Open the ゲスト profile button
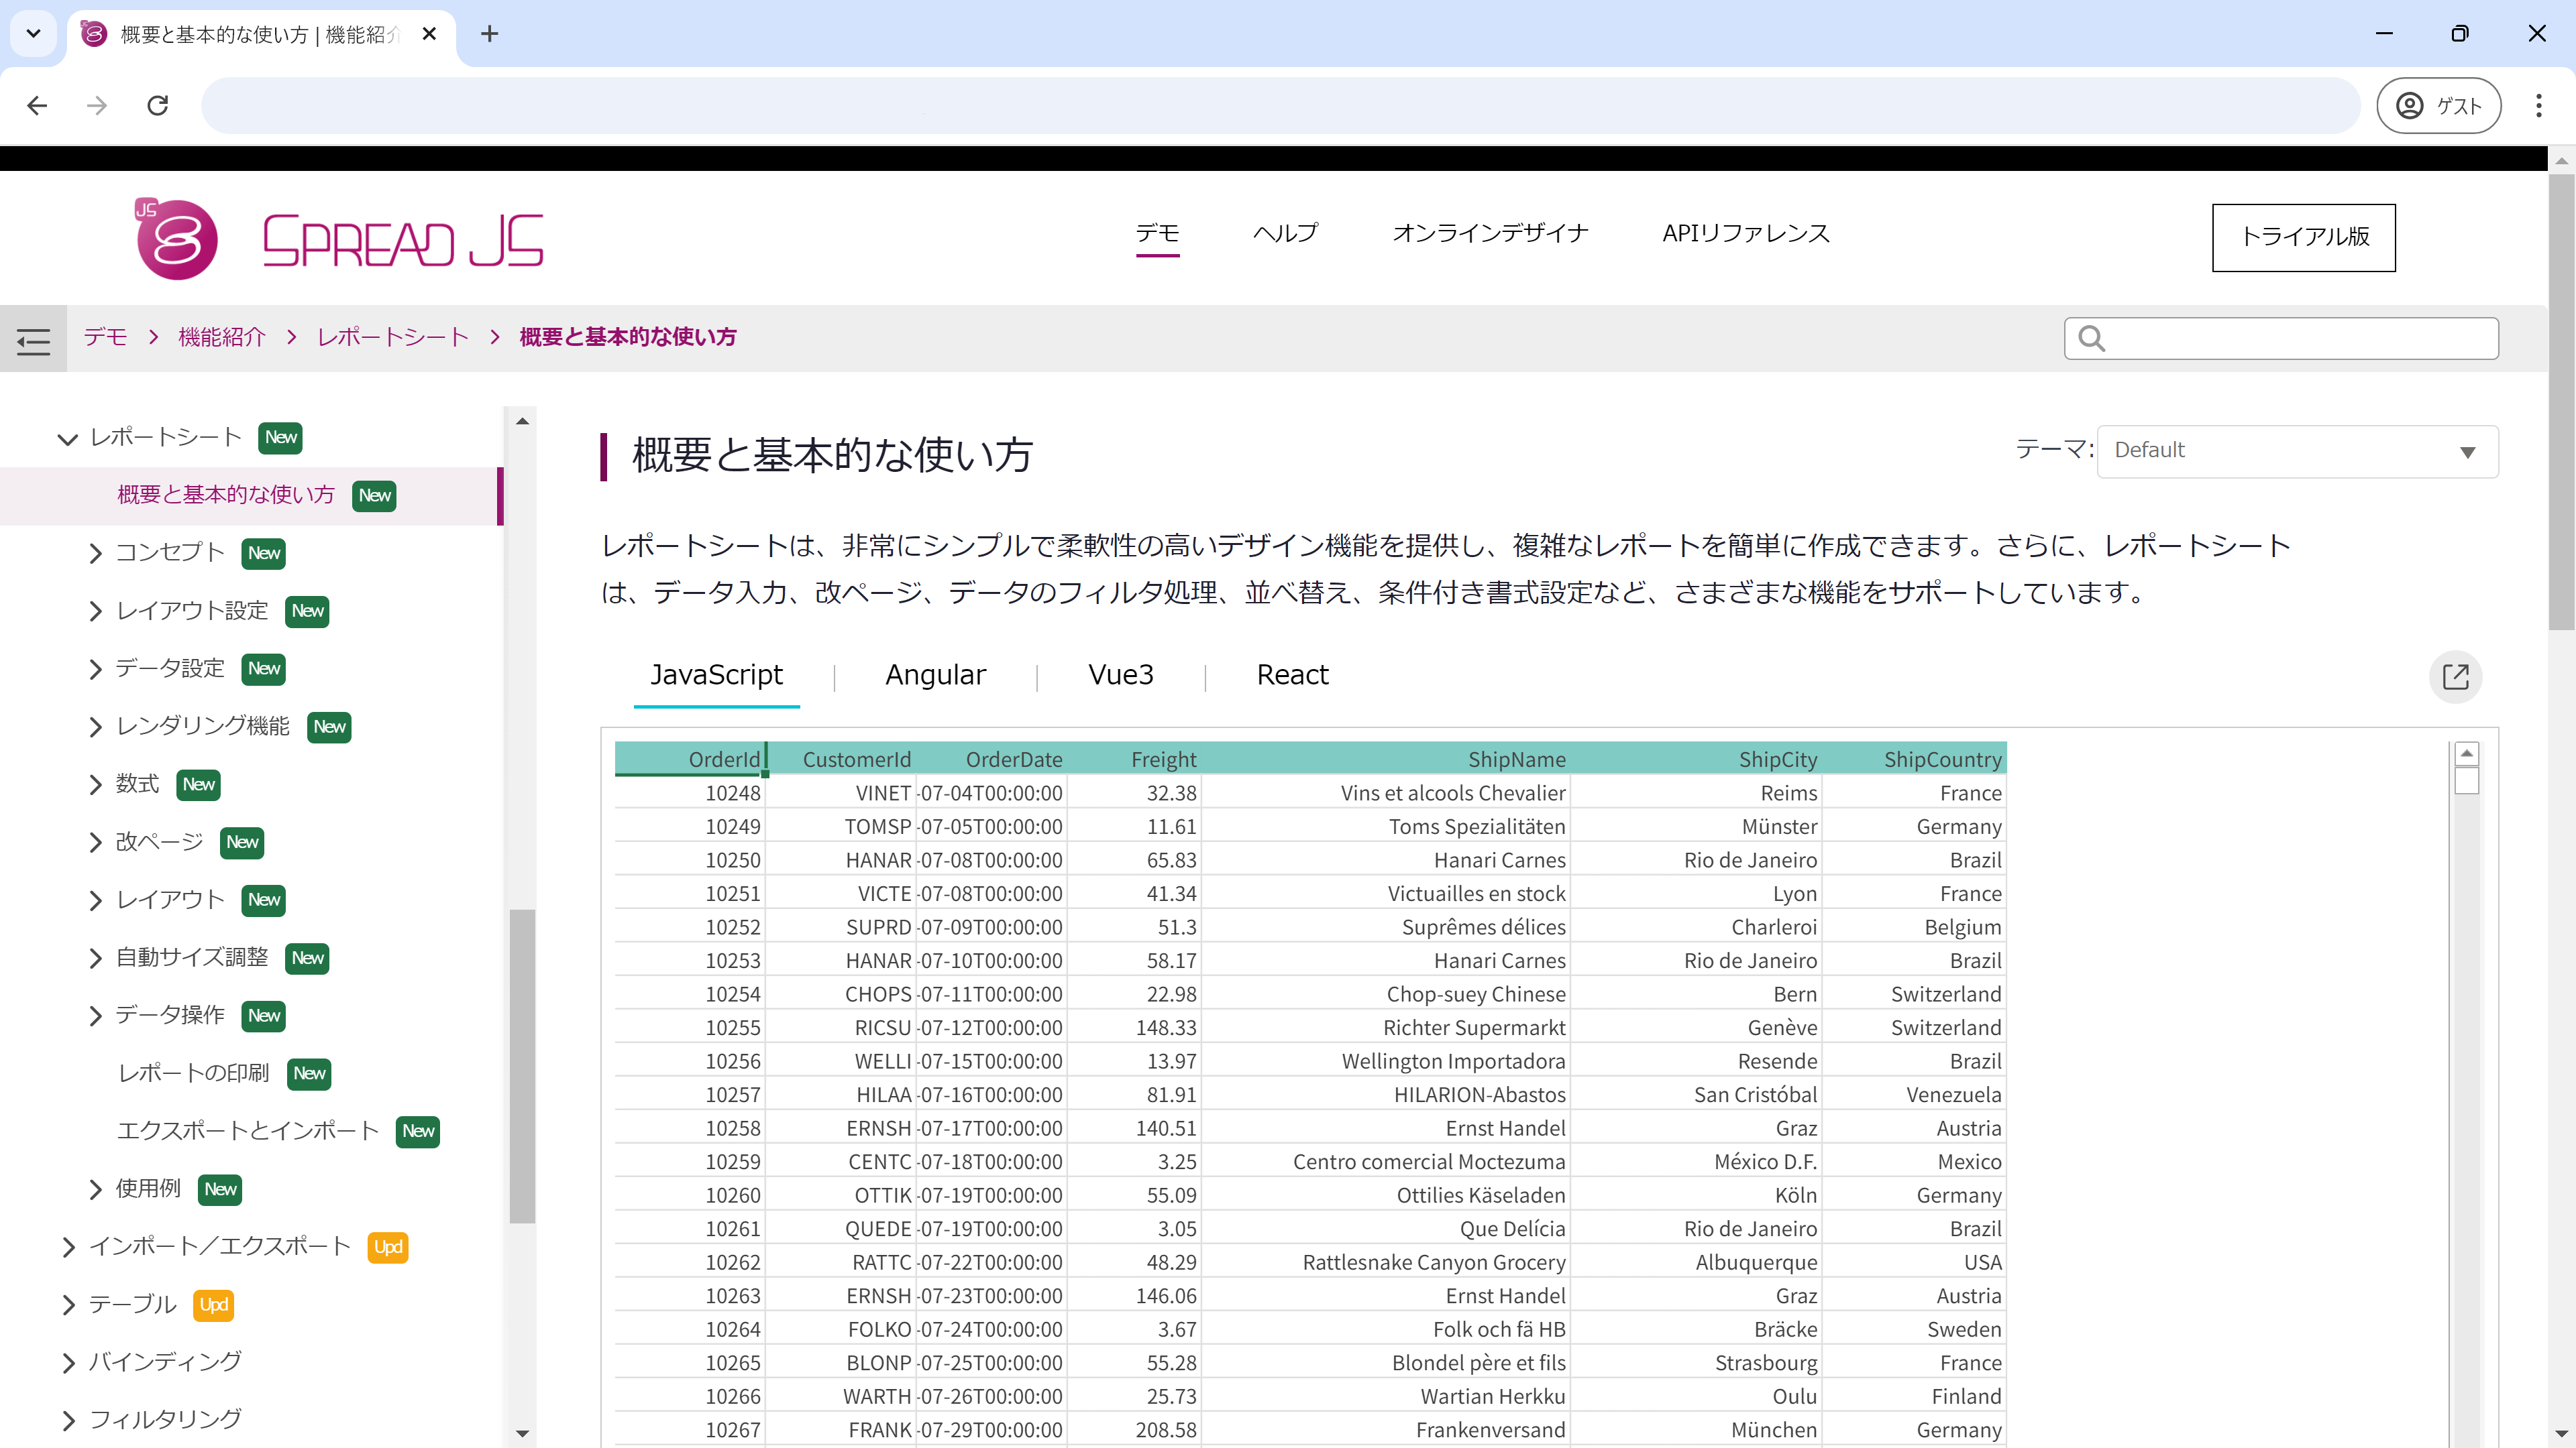 (2439, 106)
